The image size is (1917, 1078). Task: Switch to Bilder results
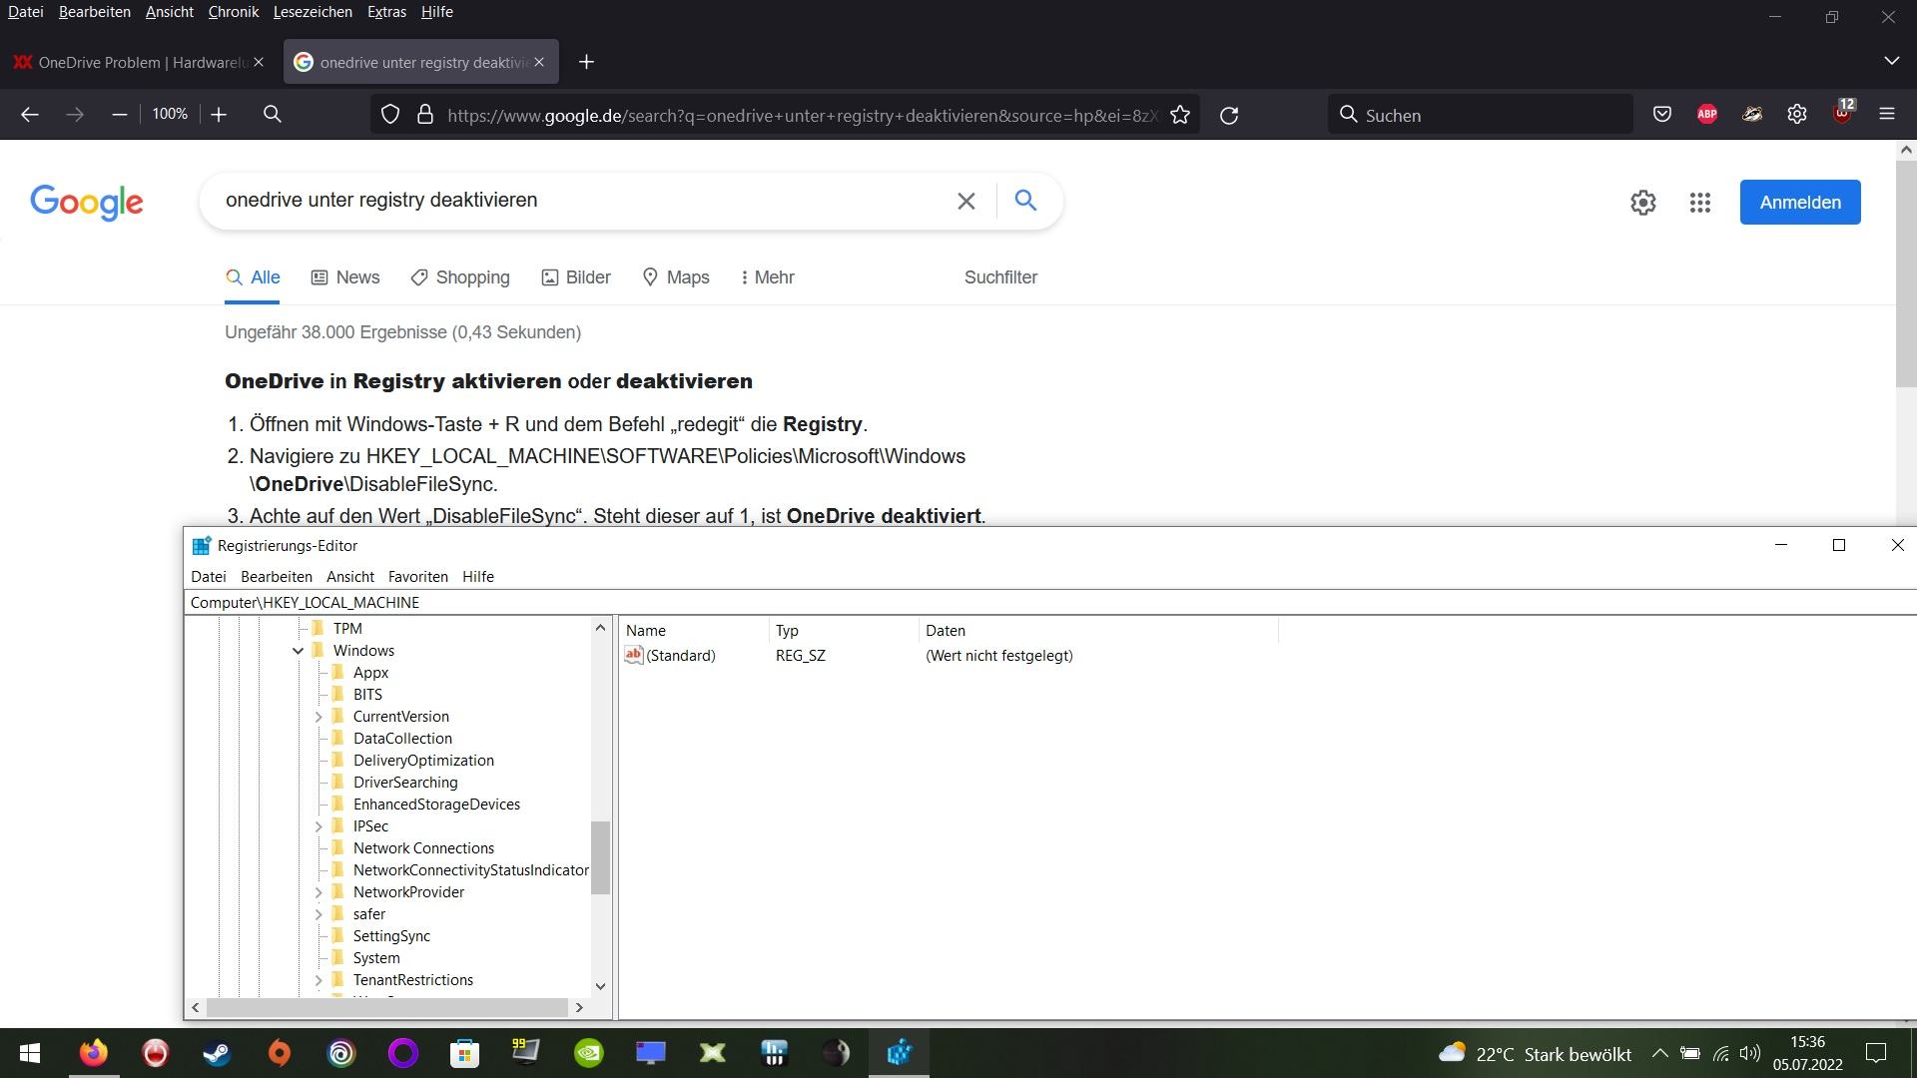pos(576,277)
